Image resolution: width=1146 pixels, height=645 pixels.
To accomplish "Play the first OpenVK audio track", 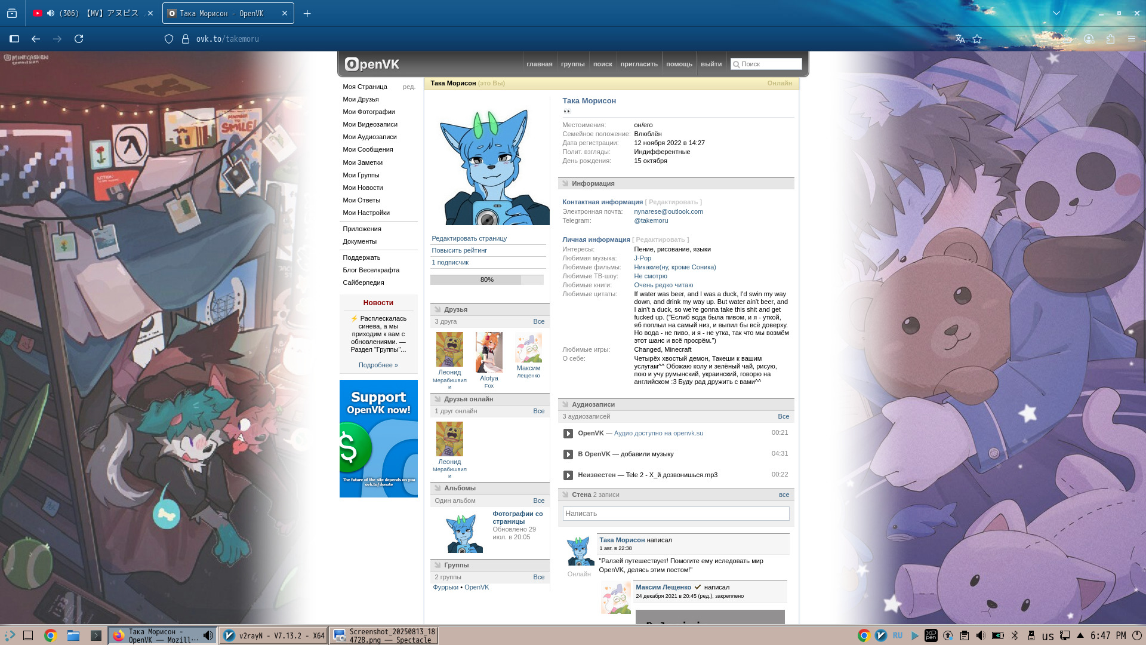I will (568, 434).
